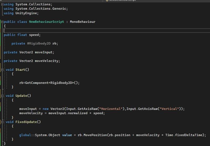Viewport: 210px width, 146px height.
Task: Collapse the NewBehaviourScript class outline
Action: tap(2, 22)
